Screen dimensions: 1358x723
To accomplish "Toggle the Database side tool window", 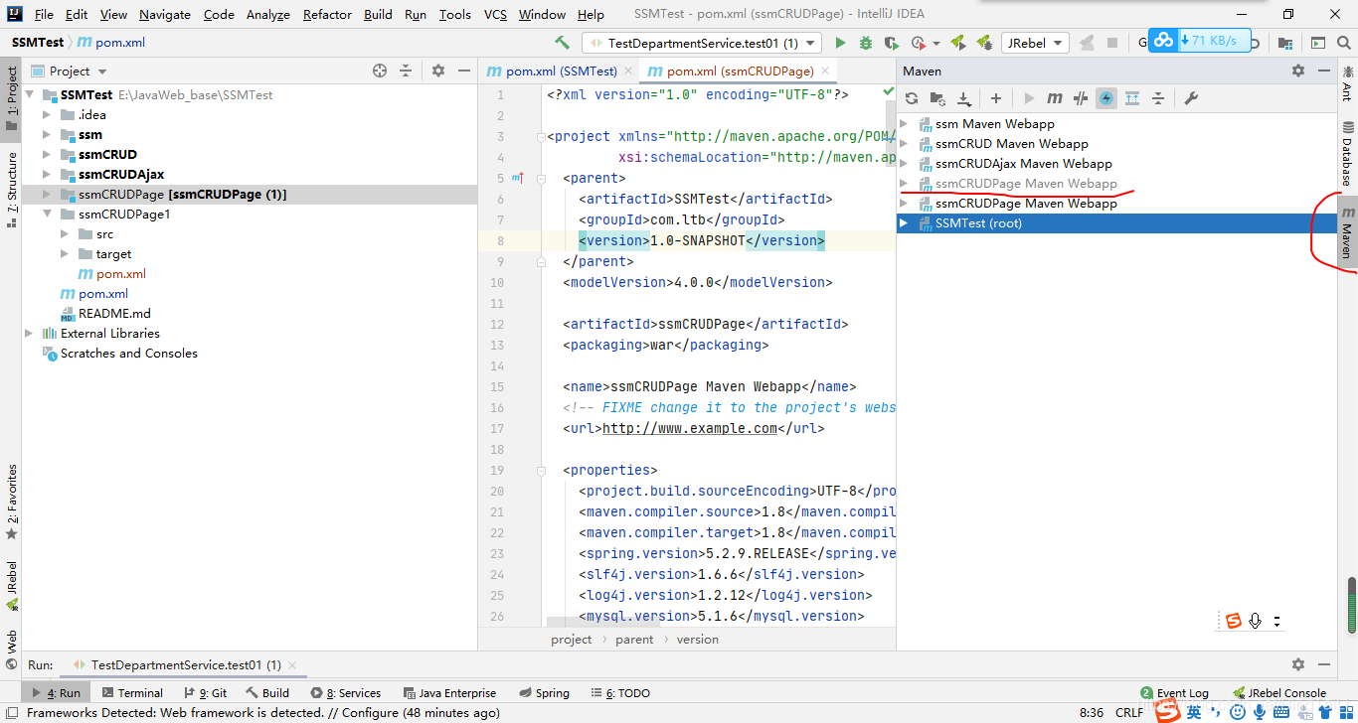I will tap(1347, 154).
